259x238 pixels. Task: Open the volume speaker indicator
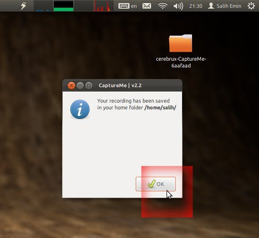pos(178,6)
